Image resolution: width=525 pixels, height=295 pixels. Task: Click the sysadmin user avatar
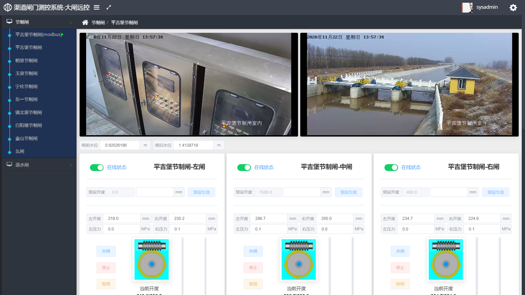[x=467, y=7]
